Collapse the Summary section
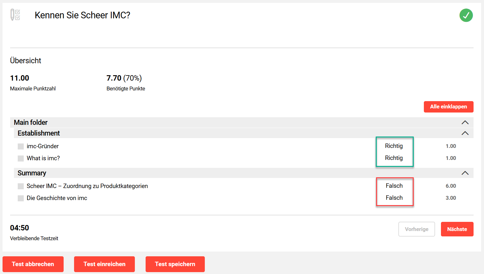The image size is (484, 274). 465,173
